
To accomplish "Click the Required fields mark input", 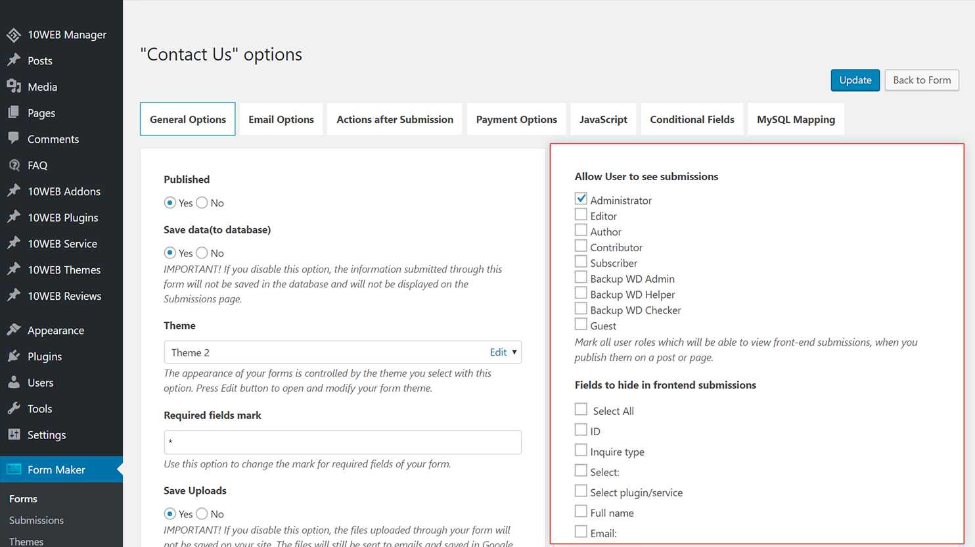I will point(342,442).
